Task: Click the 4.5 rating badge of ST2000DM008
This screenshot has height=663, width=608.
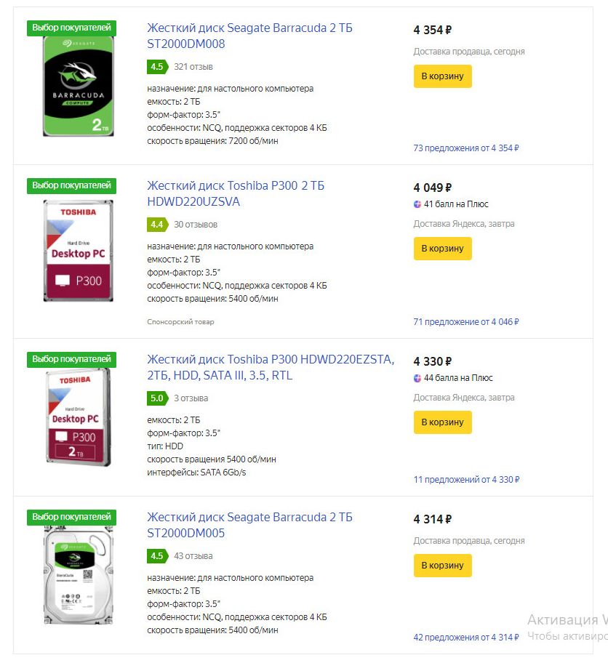Action: click(157, 67)
